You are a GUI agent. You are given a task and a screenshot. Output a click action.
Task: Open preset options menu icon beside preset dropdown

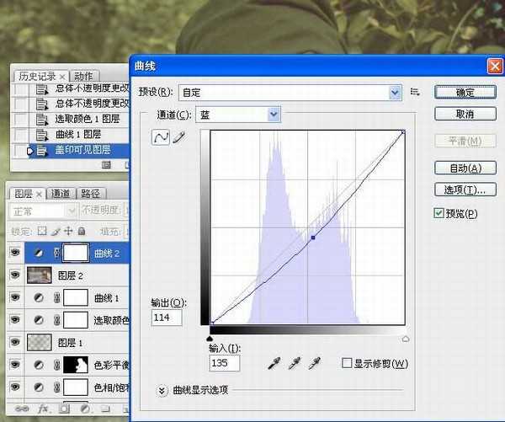[414, 92]
